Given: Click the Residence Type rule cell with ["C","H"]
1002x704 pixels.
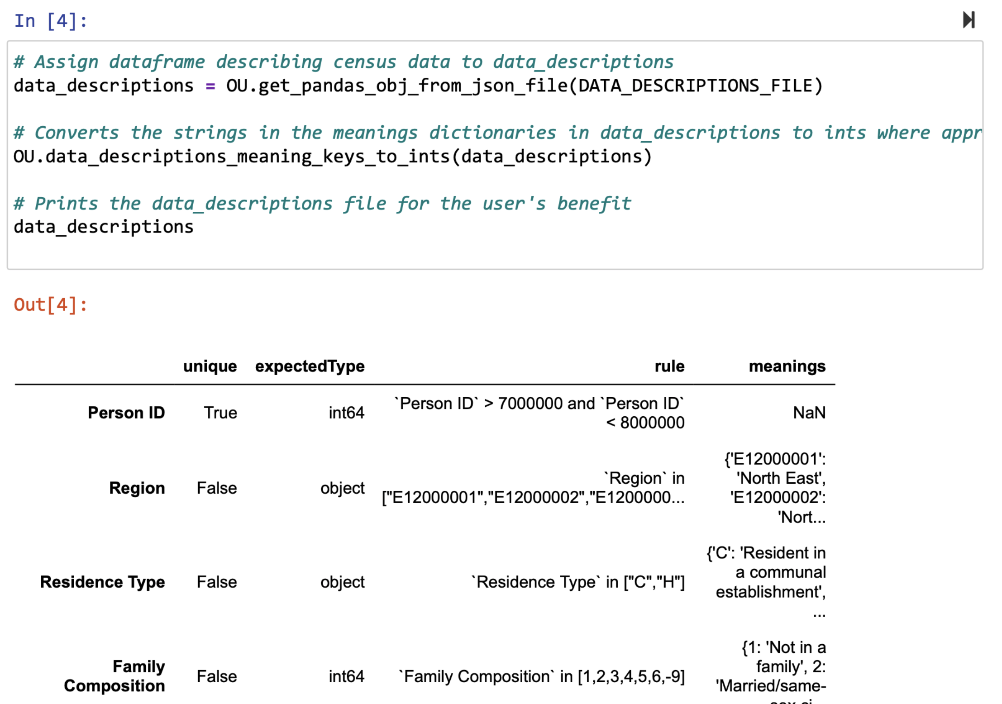Looking at the screenshot, I should [x=577, y=582].
